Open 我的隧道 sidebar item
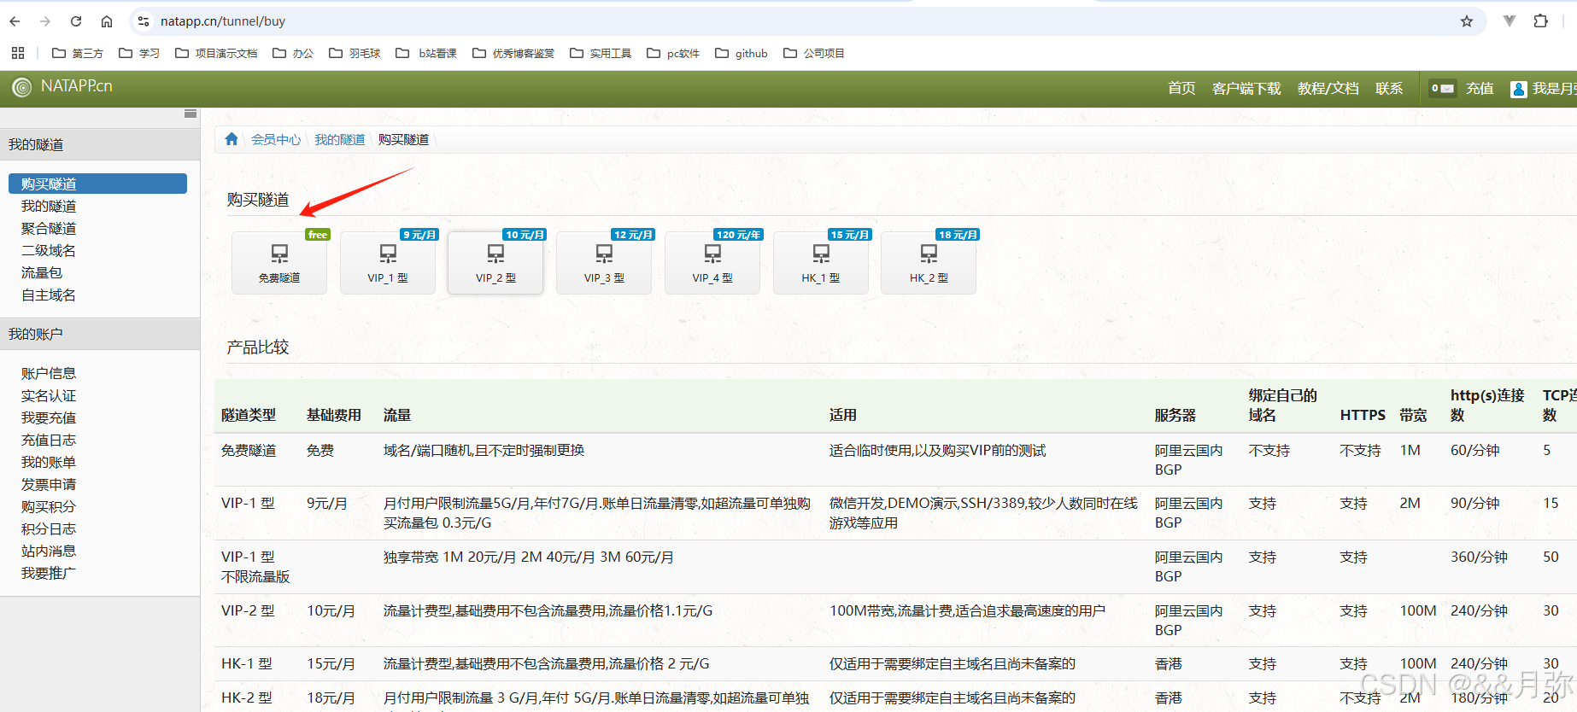Viewport: 1577px width, 712px height. coord(49,206)
